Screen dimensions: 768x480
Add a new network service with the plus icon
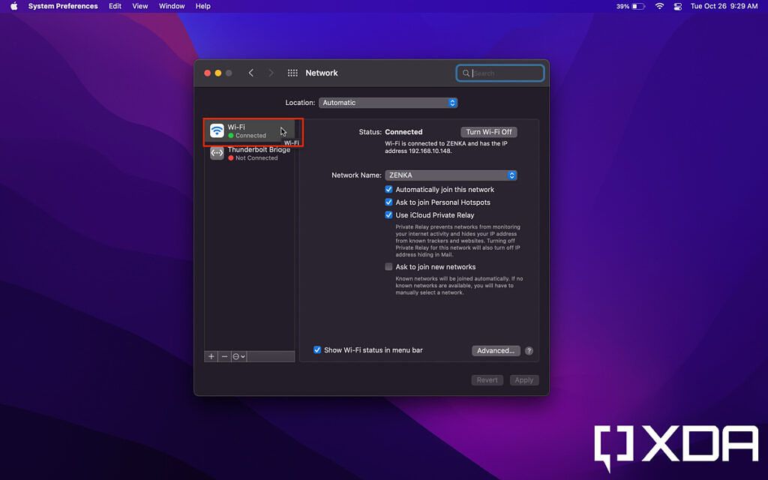[211, 356]
